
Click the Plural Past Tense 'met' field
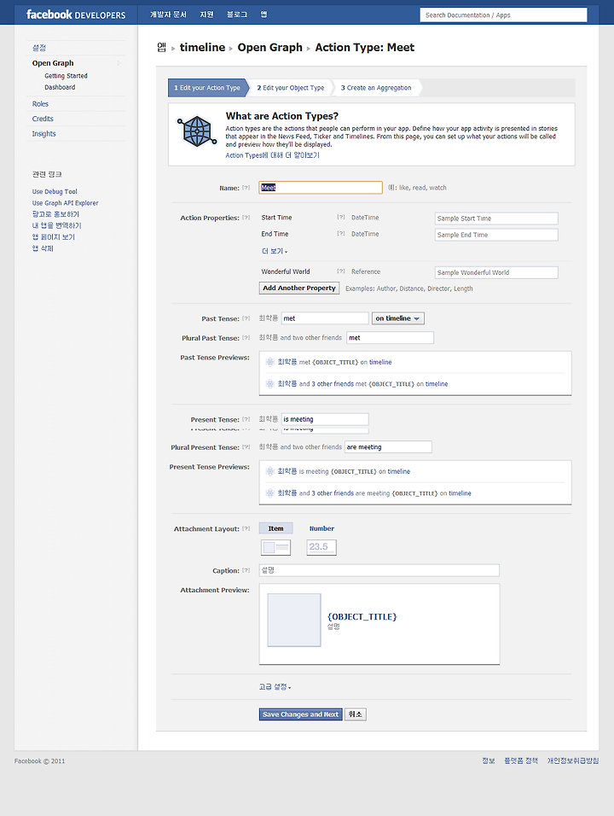point(390,338)
